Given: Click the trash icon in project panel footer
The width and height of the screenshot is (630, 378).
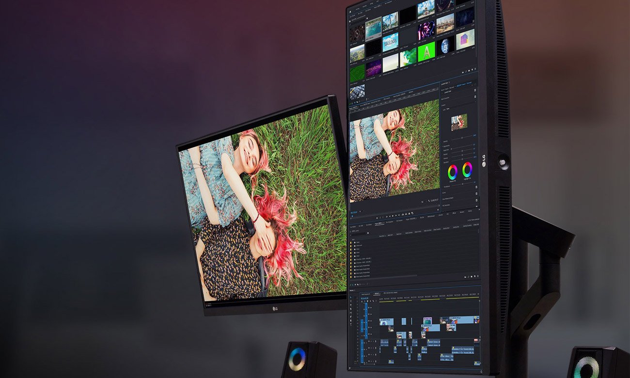Looking at the screenshot, I should [478, 276].
